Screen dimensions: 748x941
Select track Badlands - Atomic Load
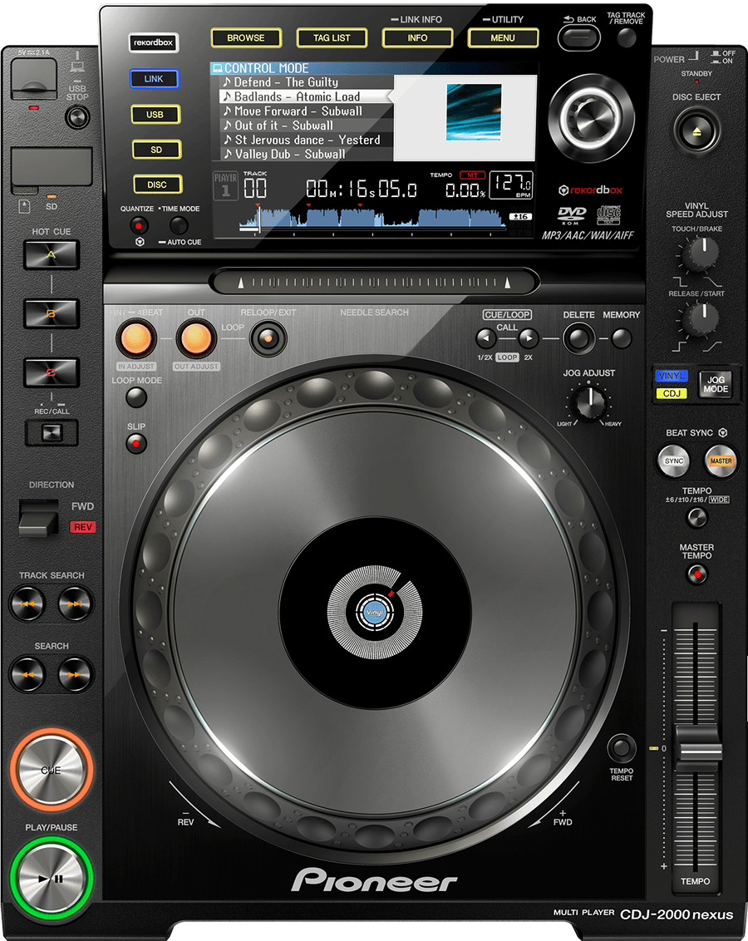point(307,96)
